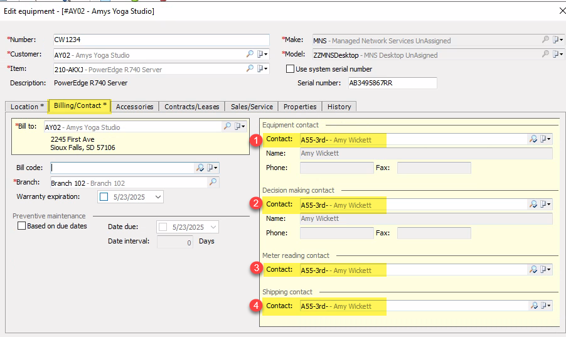Click Date interval days field

pyautogui.click(x=175, y=242)
